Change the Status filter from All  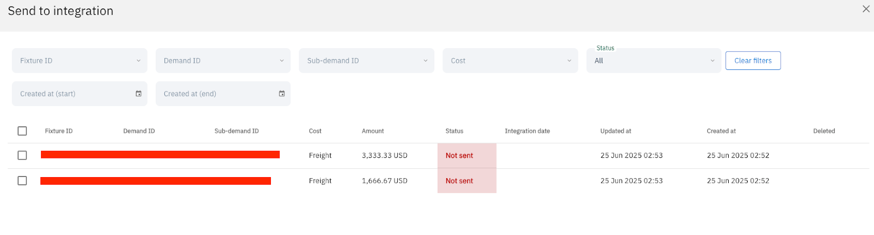click(654, 61)
